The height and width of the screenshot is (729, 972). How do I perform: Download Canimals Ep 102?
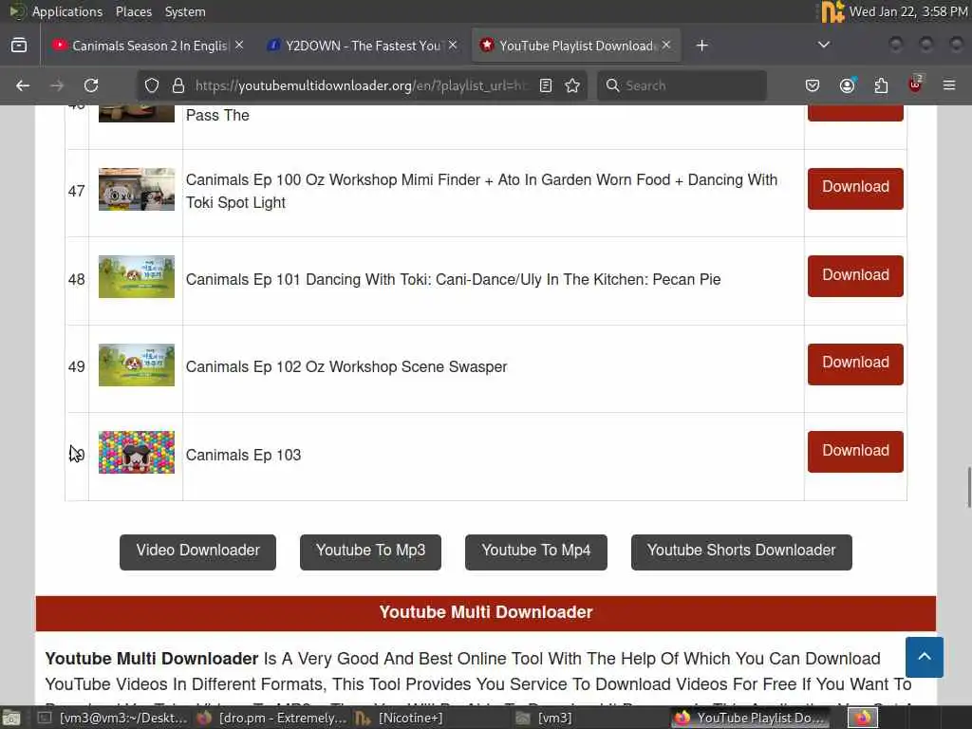pyautogui.click(x=855, y=364)
